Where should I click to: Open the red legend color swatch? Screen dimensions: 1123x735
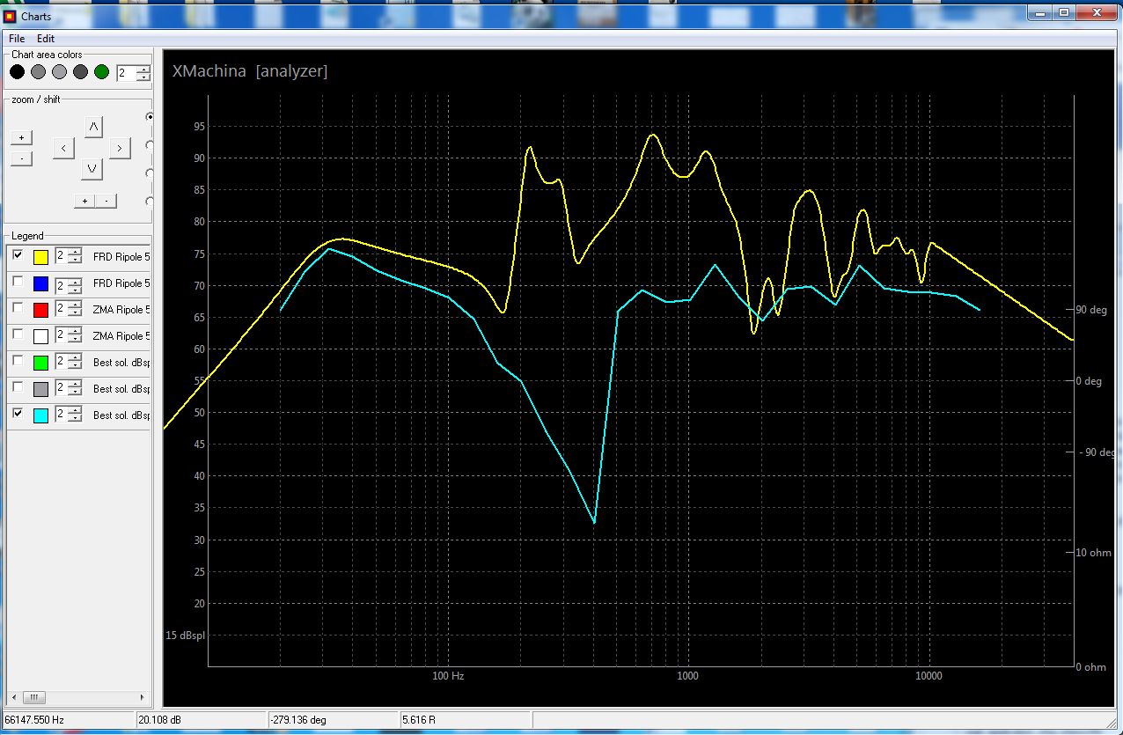point(40,310)
